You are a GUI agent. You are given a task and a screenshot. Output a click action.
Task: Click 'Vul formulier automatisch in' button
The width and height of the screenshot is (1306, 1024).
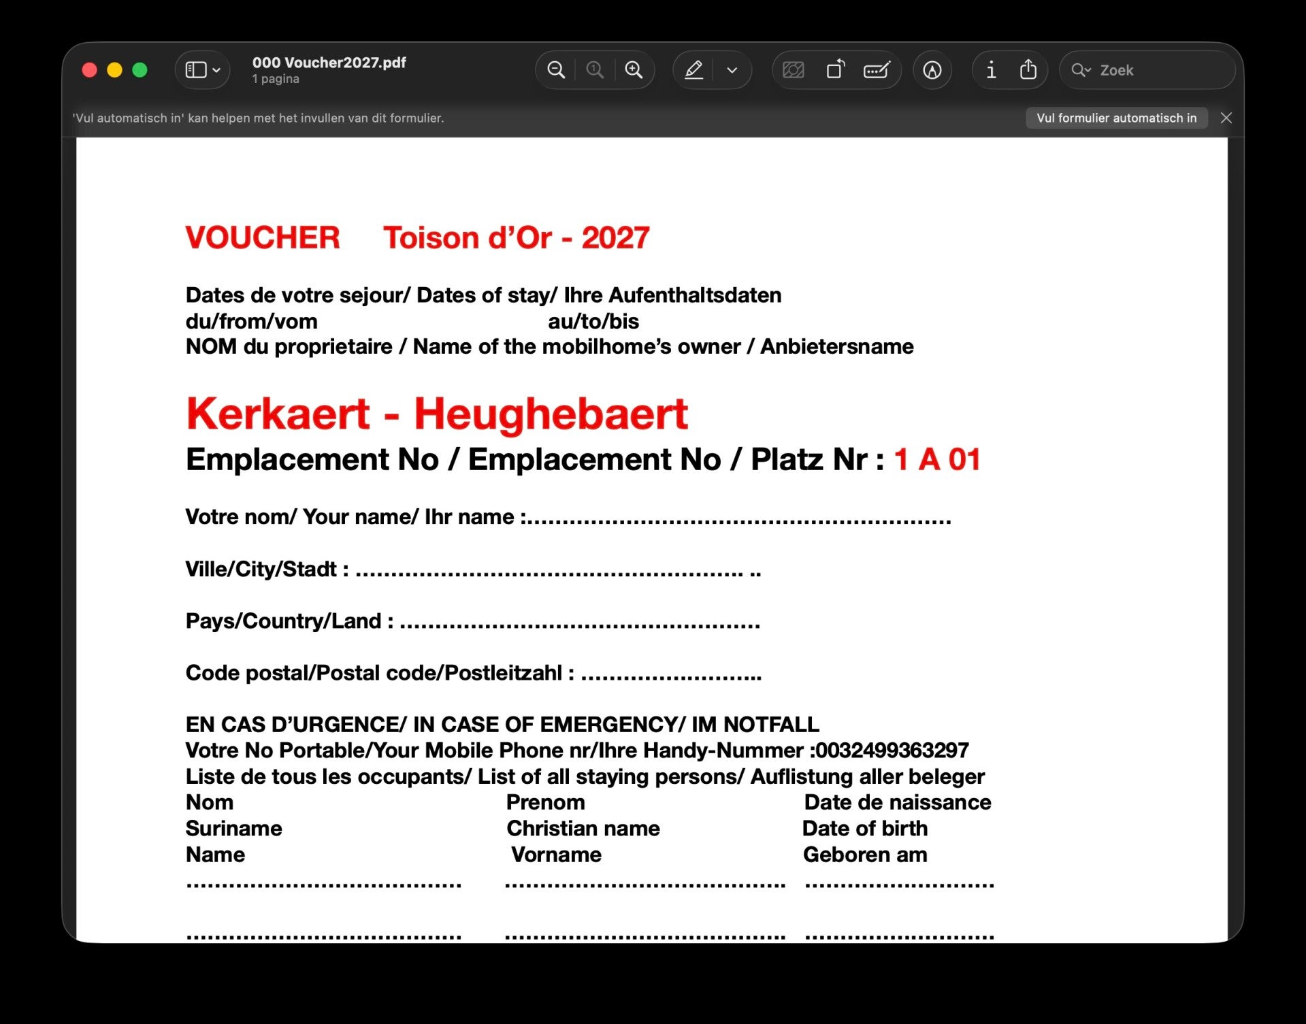click(1116, 118)
